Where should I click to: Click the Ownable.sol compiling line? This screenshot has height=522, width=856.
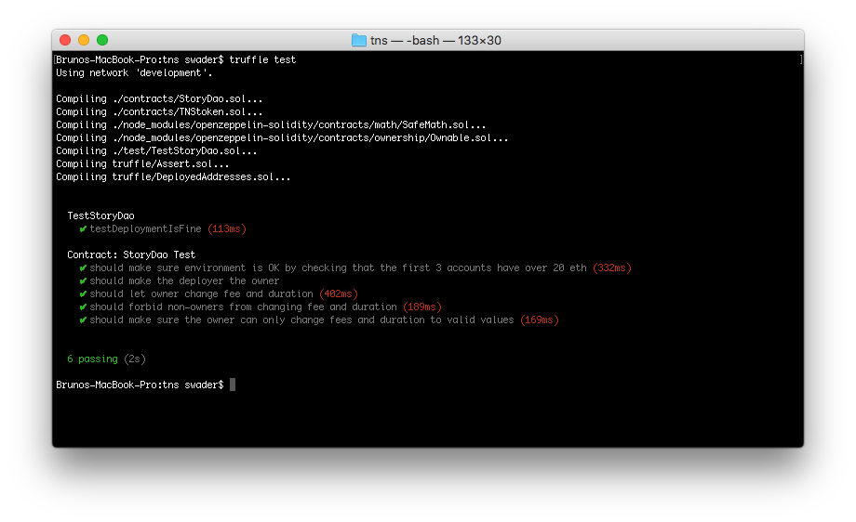282,137
